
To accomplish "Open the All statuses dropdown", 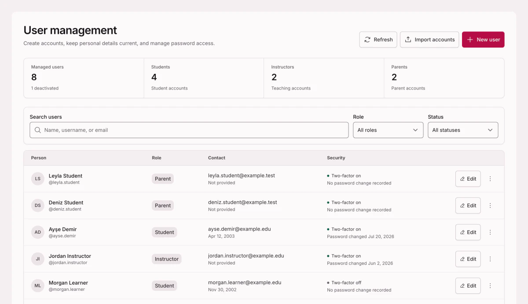I will pyautogui.click(x=463, y=130).
